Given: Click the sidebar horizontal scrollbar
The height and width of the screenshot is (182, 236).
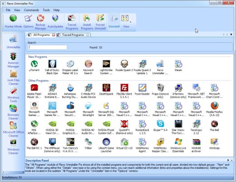Looking at the screenshot, I should (13, 172).
